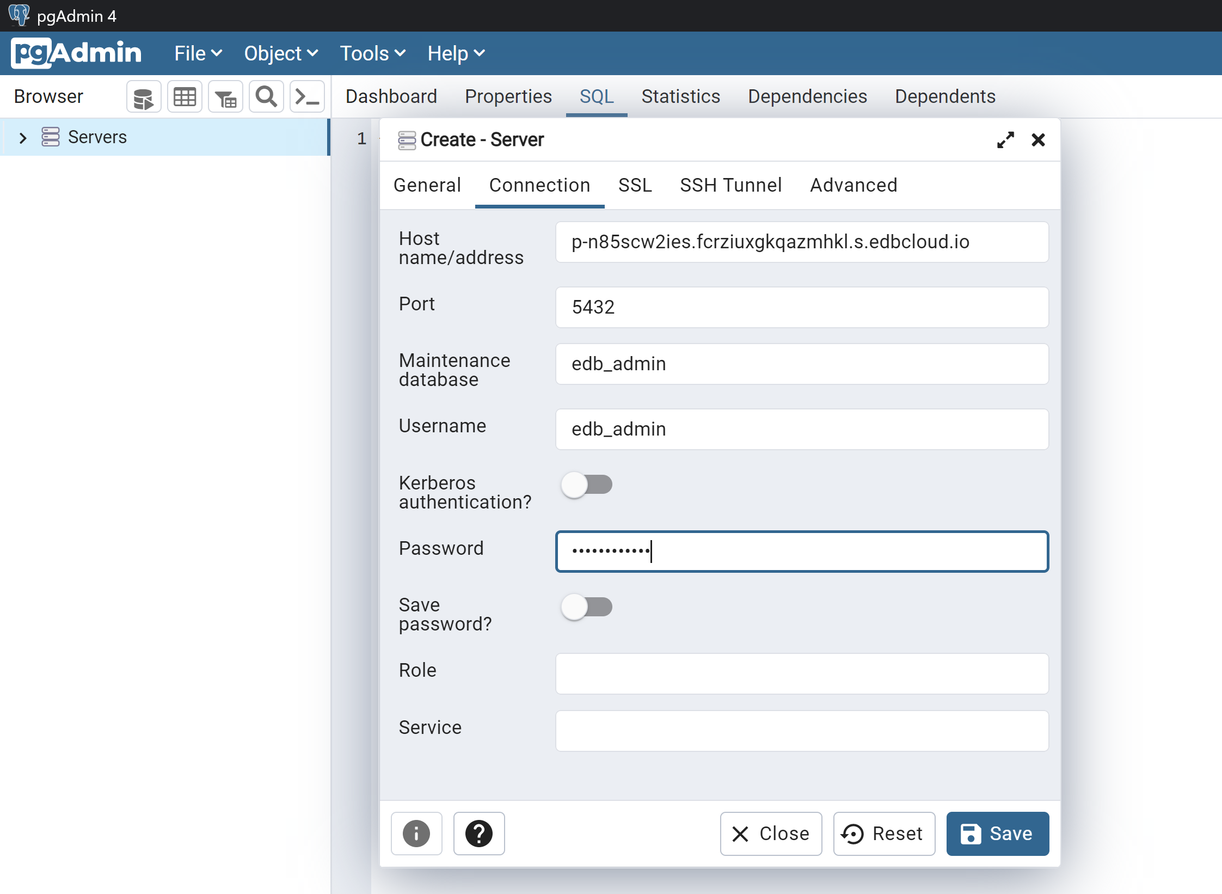
Task: Click the pgAdmin logo
Action: [x=76, y=53]
